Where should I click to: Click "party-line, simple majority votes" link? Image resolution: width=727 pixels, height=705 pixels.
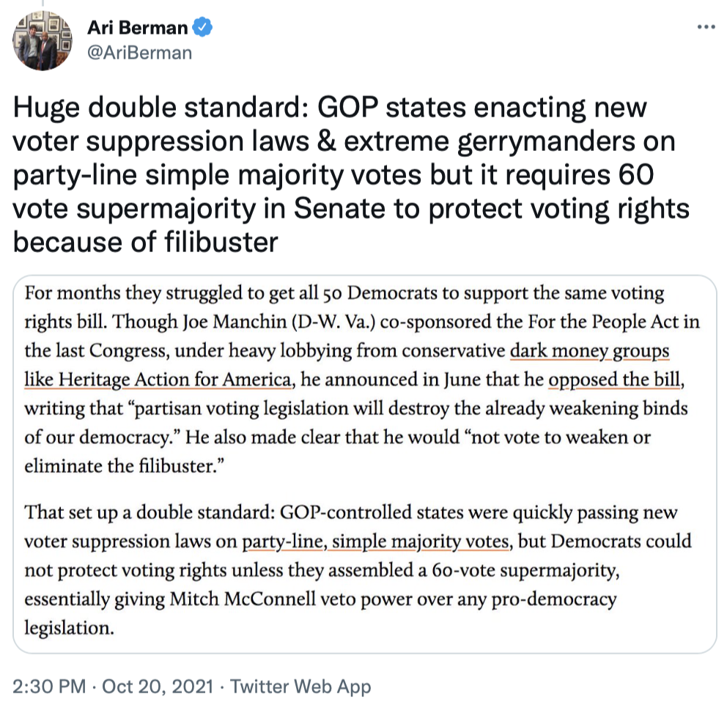coord(376,542)
